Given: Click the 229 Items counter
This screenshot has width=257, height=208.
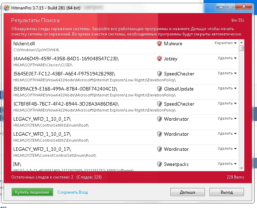Looking at the screenshot, I should [x=236, y=177].
